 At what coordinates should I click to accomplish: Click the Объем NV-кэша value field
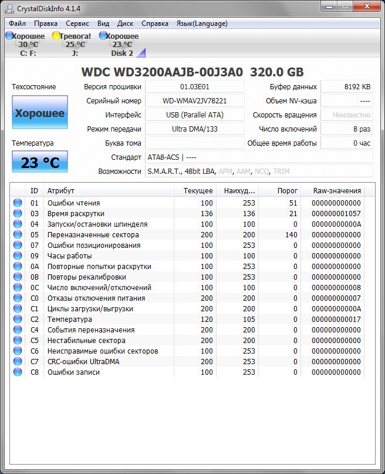pyautogui.click(x=347, y=101)
